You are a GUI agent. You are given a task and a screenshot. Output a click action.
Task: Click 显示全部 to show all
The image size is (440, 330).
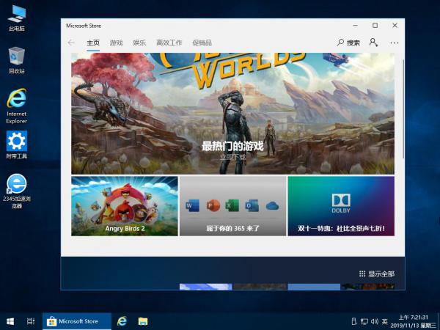point(377,274)
